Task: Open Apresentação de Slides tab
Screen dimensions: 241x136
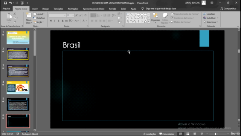Action: [x=94, y=9]
